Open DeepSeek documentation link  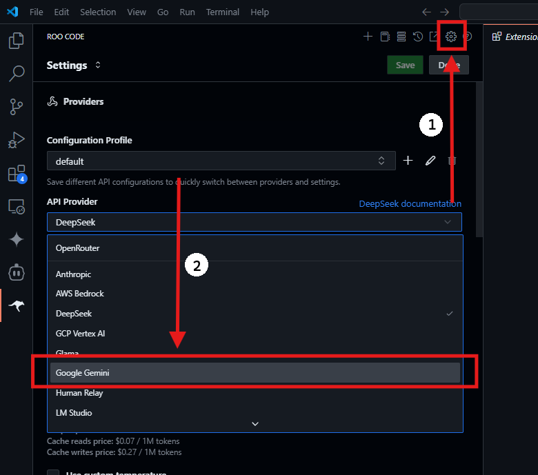410,203
